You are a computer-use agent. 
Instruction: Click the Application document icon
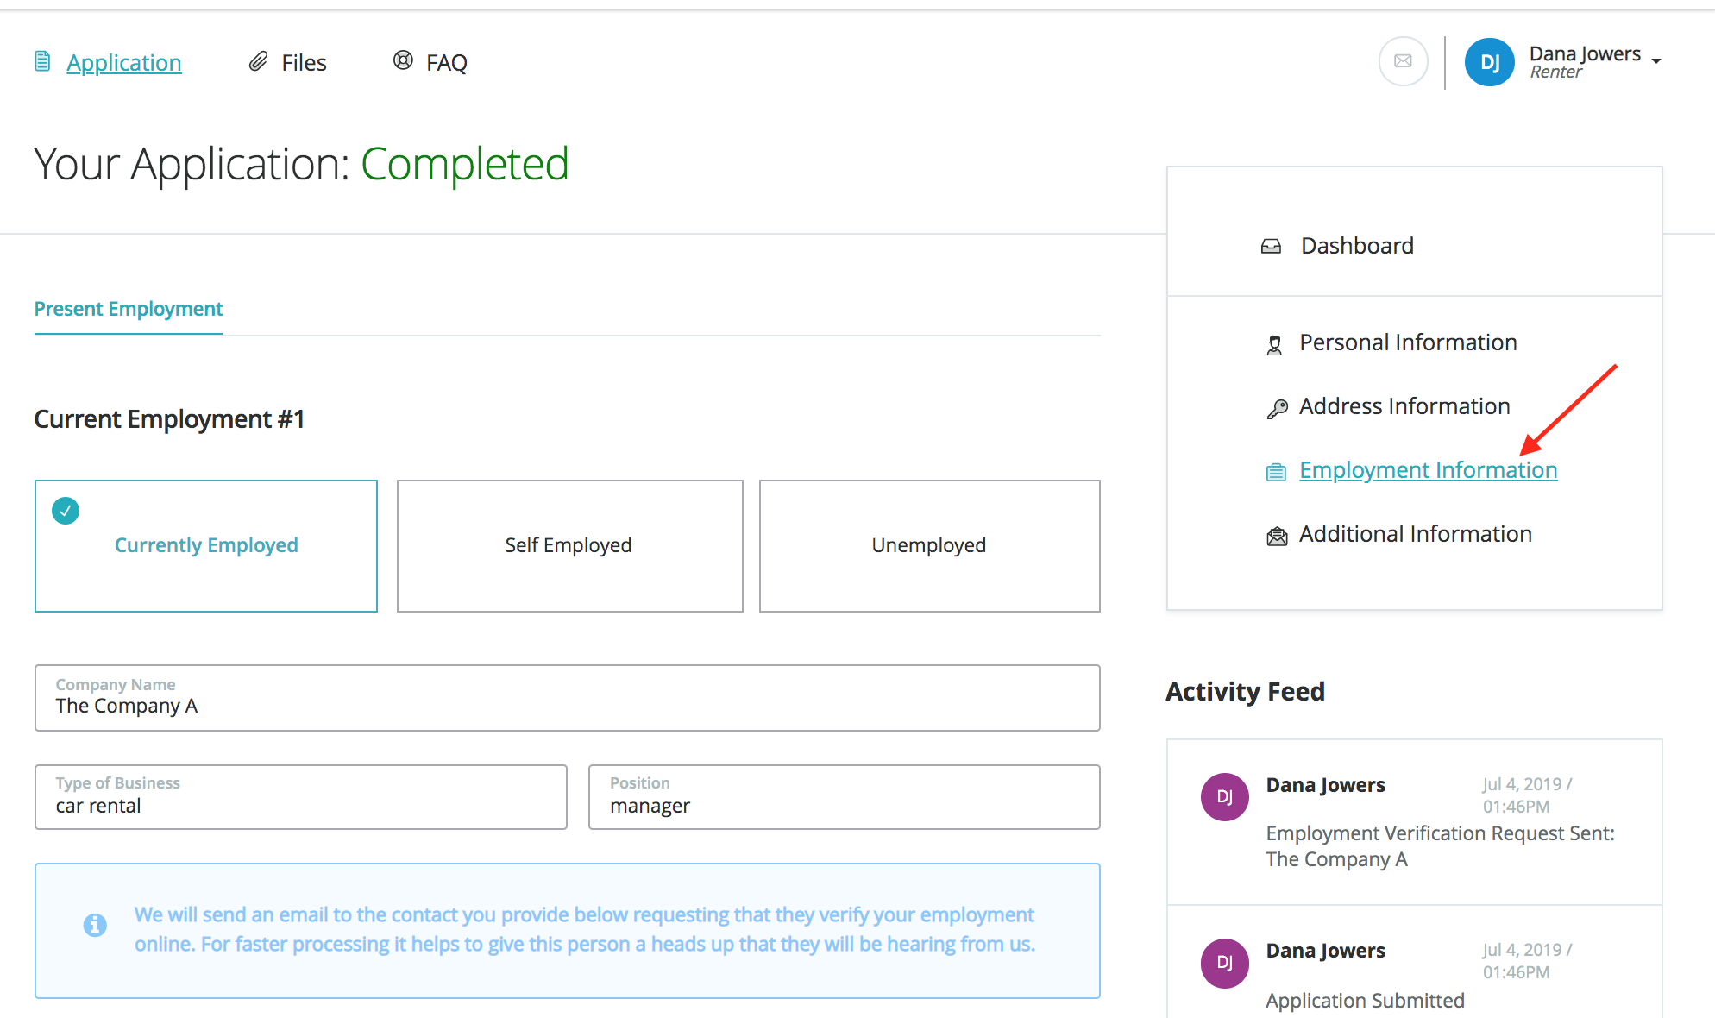click(42, 61)
